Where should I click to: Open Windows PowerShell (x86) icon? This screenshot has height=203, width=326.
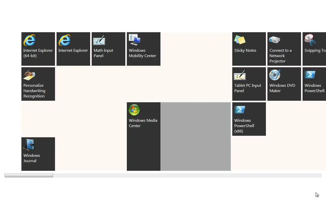click(240, 110)
